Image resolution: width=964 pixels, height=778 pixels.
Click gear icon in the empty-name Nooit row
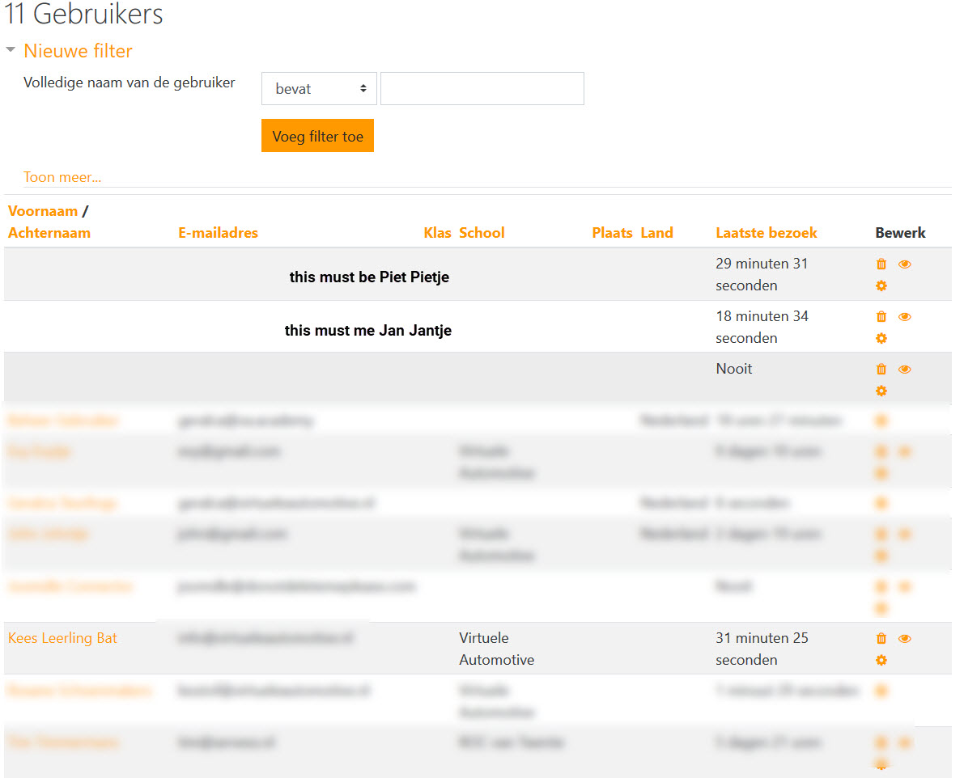(x=881, y=391)
